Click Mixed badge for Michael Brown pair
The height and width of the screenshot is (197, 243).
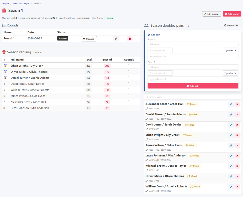(194, 166)
